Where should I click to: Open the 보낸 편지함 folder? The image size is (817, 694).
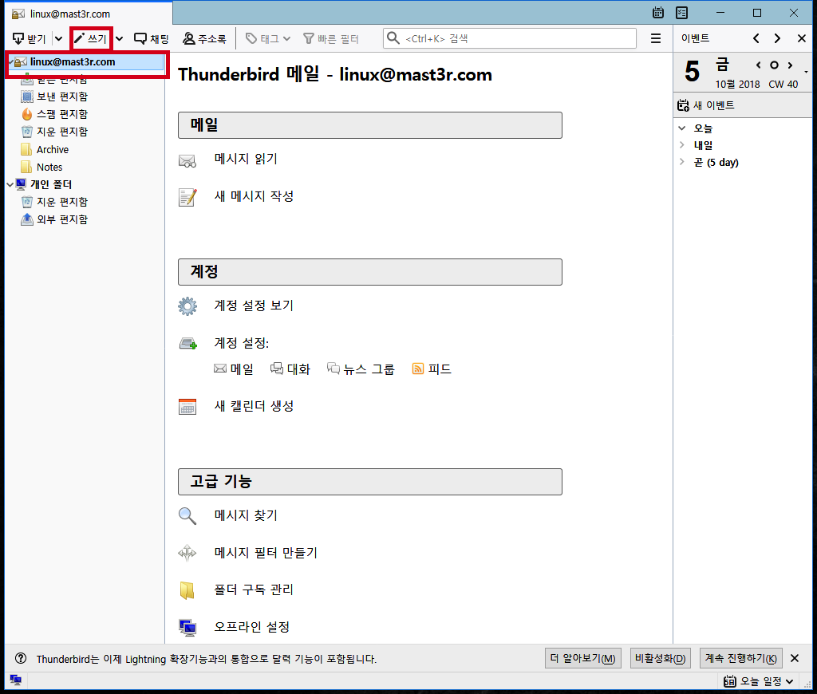point(62,97)
